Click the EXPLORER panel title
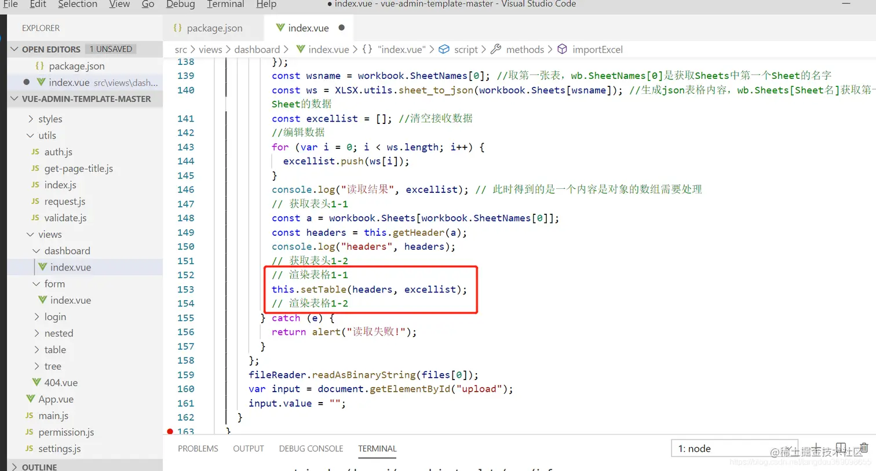 pyautogui.click(x=41, y=28)
